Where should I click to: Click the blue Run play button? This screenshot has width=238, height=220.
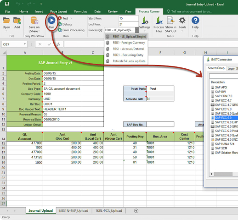point(51,20)
